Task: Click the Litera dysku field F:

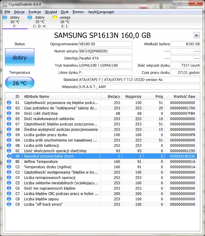Action: (105, 73)
